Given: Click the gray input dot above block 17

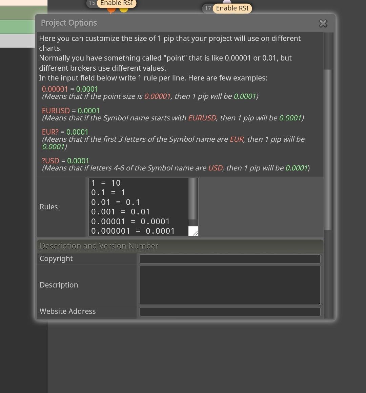Looking at the screenshot, I should [227, 2].
